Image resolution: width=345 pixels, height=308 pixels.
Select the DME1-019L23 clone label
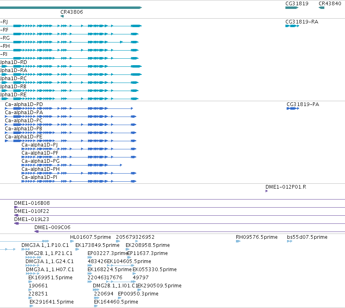click(x=32, y=219)
